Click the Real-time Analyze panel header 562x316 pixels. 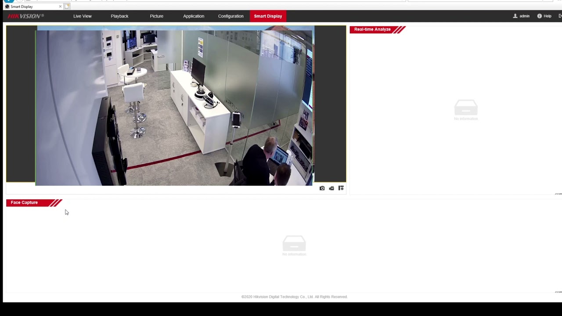point(378,29)
